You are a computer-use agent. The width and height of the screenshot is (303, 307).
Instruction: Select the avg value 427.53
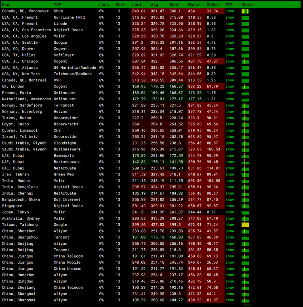click(x=158, y=224)
